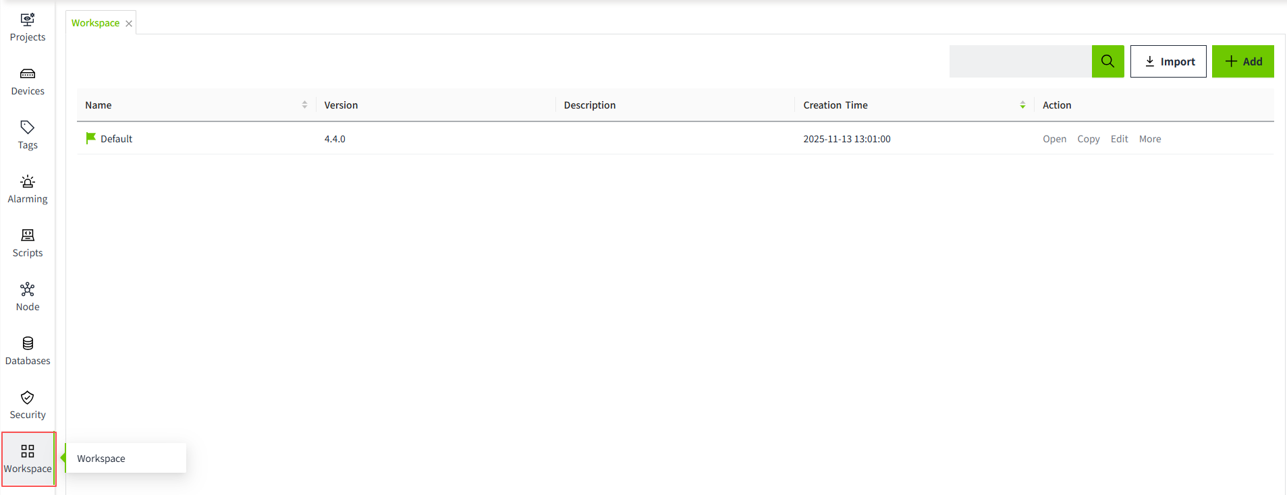This screenshot has height=495, width=1287.
Task: Close the Workspace tab
Action: point(129,24)
